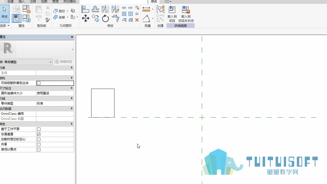Click Load into Project and Close
327x184 pixels.
coord(186,14)
